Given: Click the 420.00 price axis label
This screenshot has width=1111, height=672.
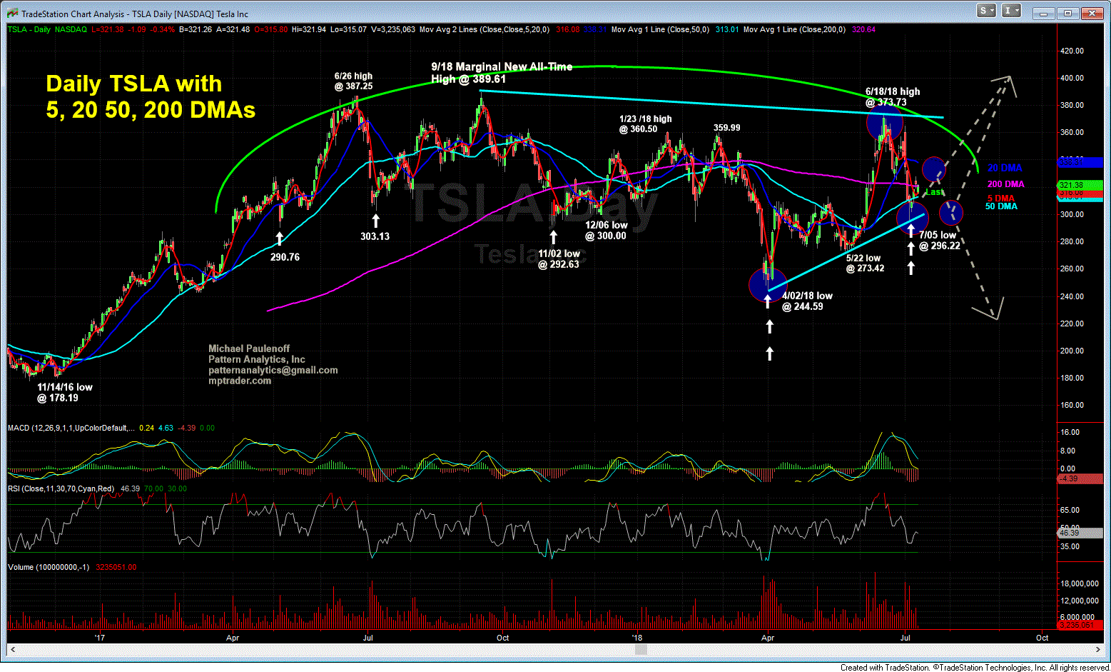Looking at the screenshot, I should tap(1072, 51).
